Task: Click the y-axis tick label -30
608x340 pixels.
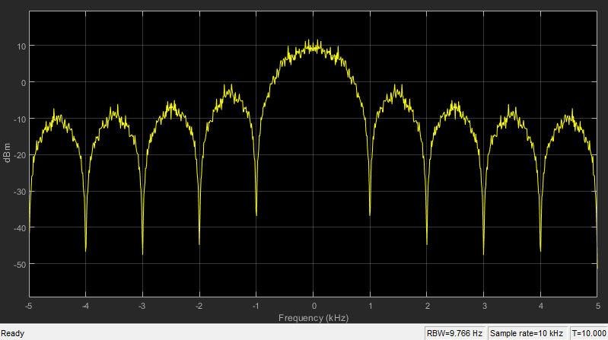Action: click(x=20, y=192)
